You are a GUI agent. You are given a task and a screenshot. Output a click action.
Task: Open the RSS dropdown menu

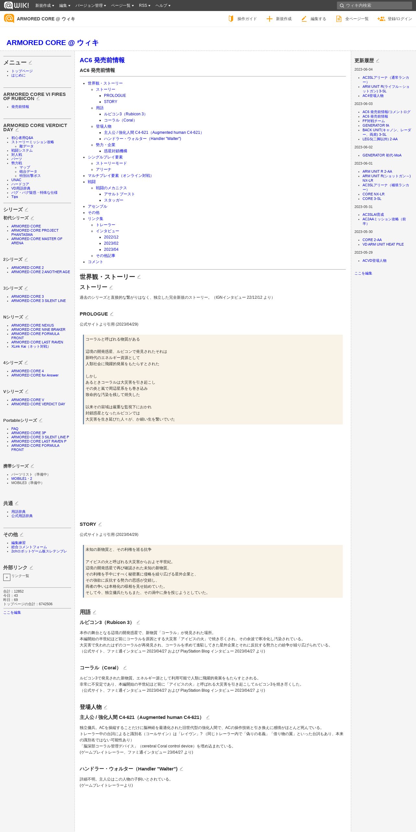point(144,6)
